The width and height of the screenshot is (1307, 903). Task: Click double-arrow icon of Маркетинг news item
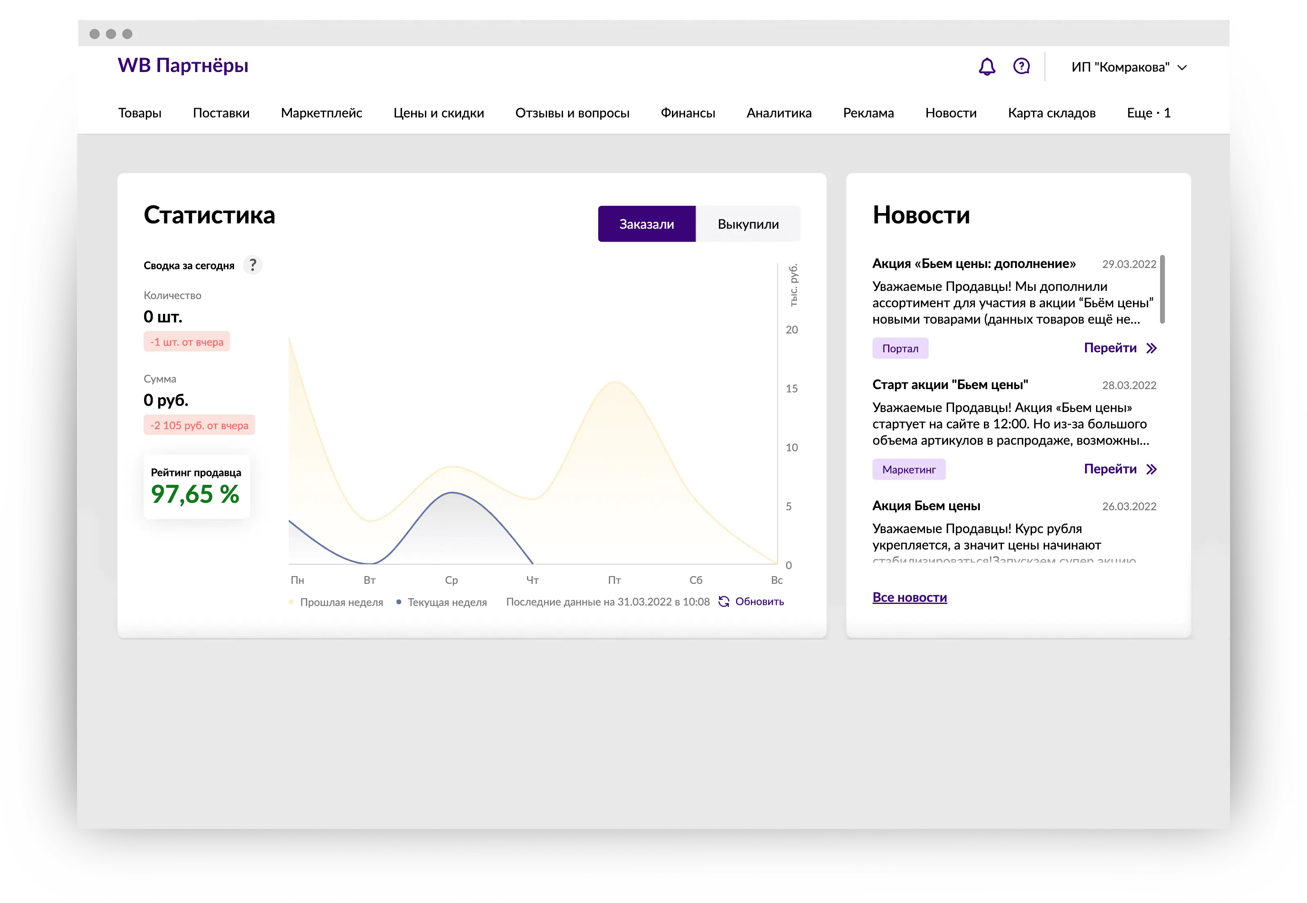pyautogui.click(x=1151, y=469)
